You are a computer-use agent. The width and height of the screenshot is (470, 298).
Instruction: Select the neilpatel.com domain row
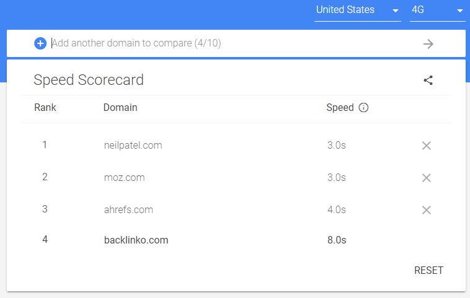point(236,146)
